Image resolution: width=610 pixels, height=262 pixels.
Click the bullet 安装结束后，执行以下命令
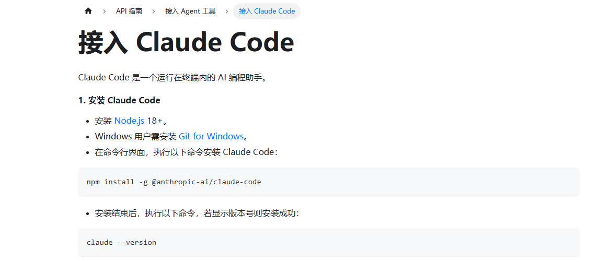click(197, 213)
